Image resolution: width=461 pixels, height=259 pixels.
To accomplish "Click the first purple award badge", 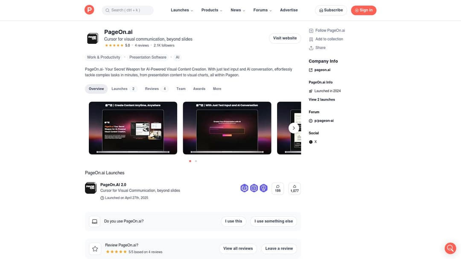I will point(244,188).
